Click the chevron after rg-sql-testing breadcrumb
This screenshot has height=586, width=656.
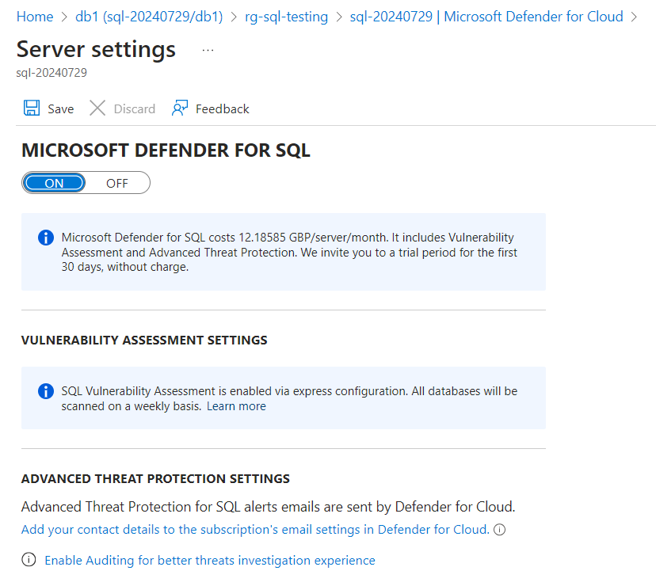(338, 16)
